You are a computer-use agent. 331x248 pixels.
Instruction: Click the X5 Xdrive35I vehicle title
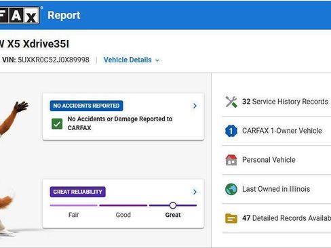click(35, 44)
